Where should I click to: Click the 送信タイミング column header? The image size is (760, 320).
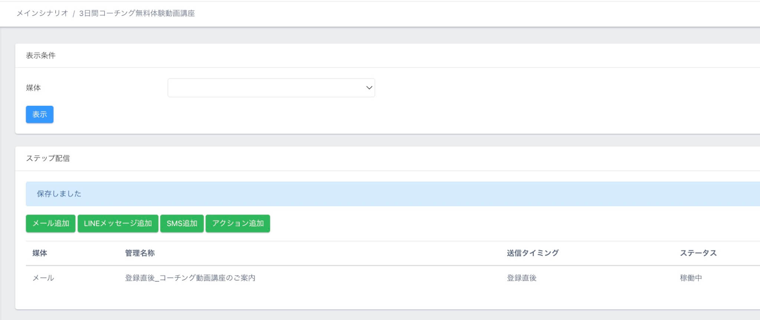(533, 253)
